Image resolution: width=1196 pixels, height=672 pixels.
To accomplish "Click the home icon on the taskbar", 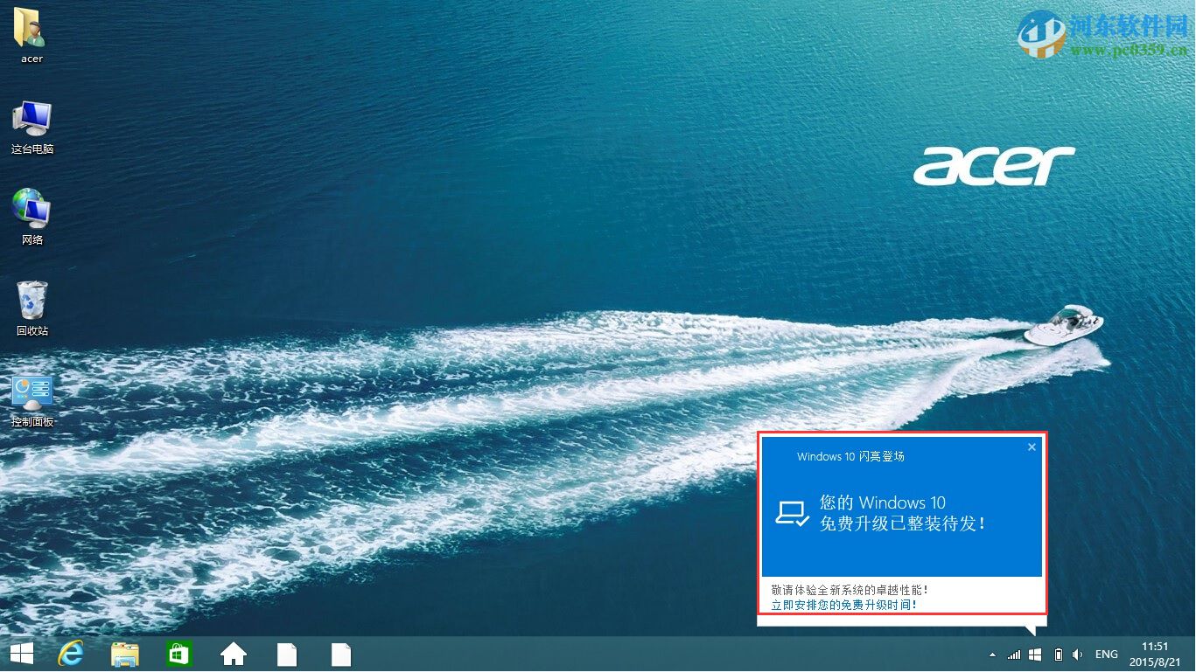I will tap(233, 654).
